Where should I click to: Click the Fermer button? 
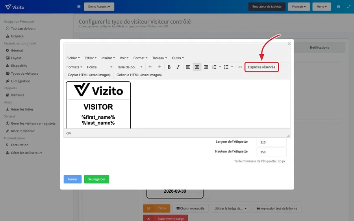72,179
